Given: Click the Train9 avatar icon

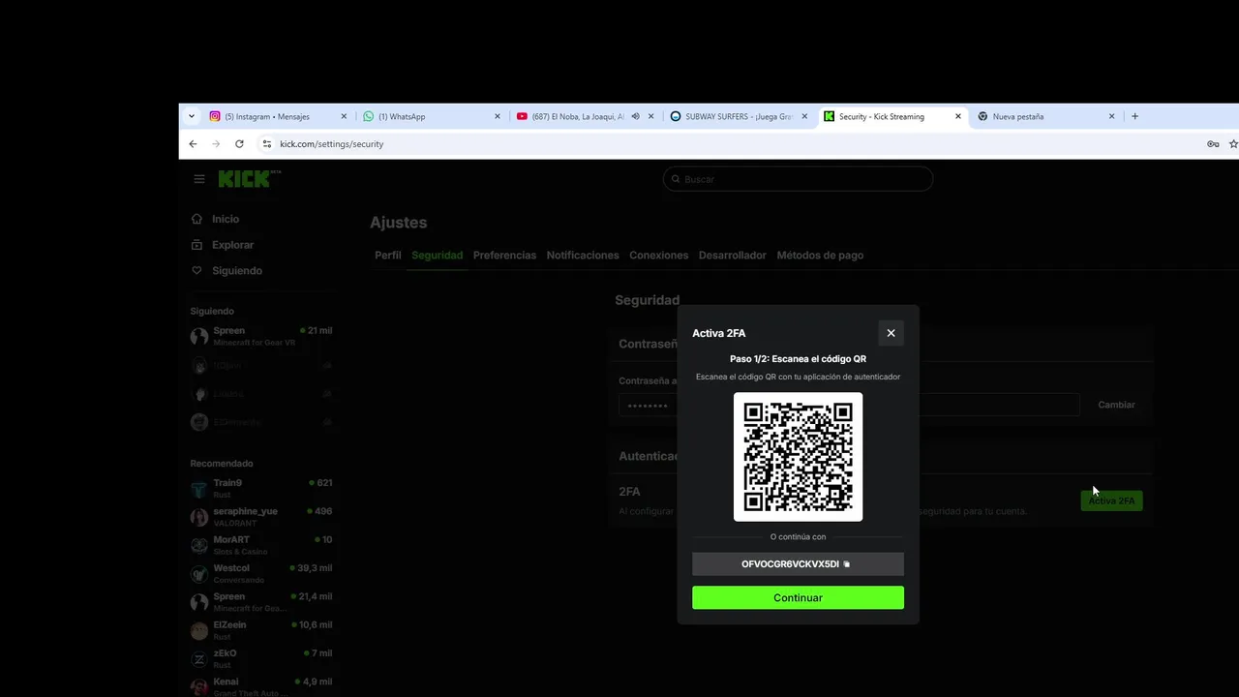Looking at the screenshot, I should click(198, 489).
